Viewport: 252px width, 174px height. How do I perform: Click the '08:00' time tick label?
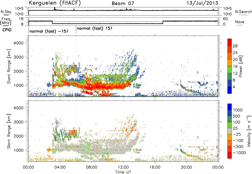pyautogui.click(x=92, y=167)
